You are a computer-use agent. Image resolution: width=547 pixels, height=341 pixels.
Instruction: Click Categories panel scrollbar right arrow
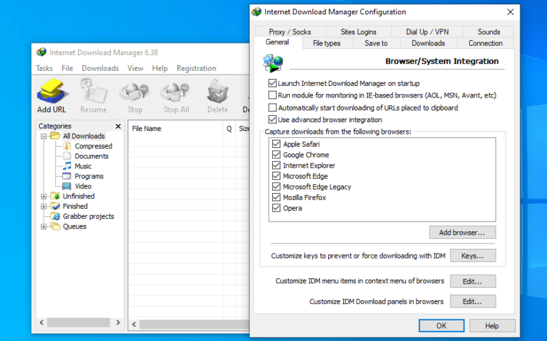coord(118,323)
